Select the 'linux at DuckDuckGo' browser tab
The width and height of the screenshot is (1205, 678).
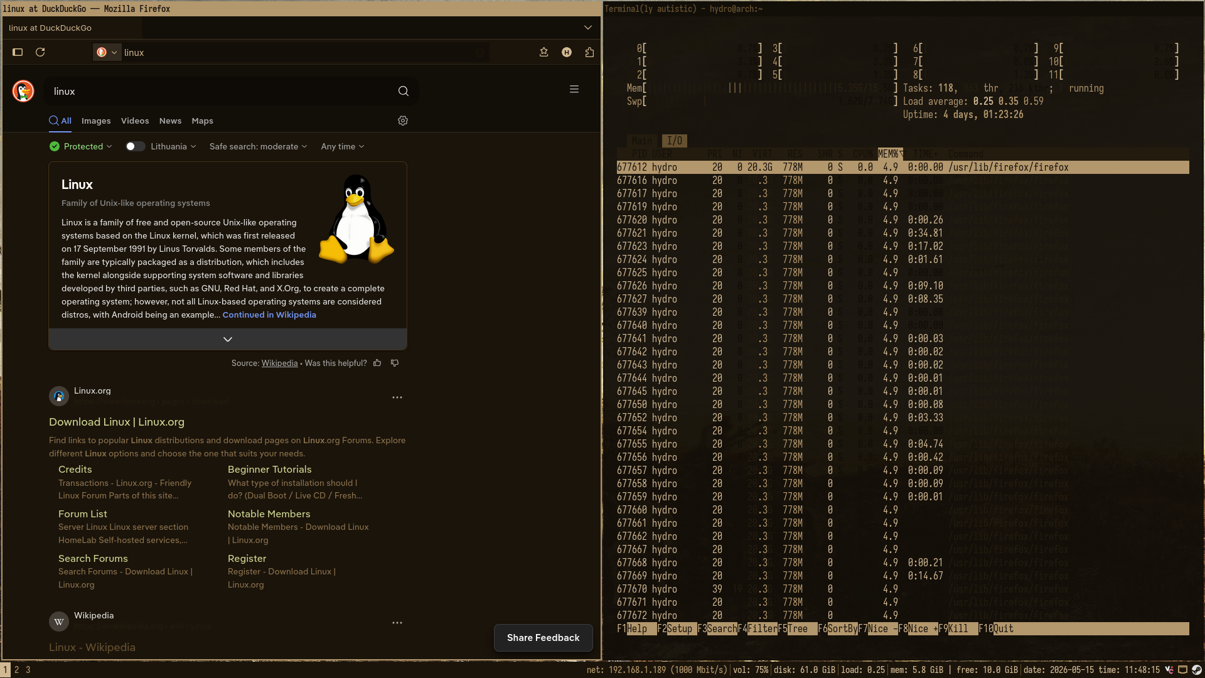(73, 28)
